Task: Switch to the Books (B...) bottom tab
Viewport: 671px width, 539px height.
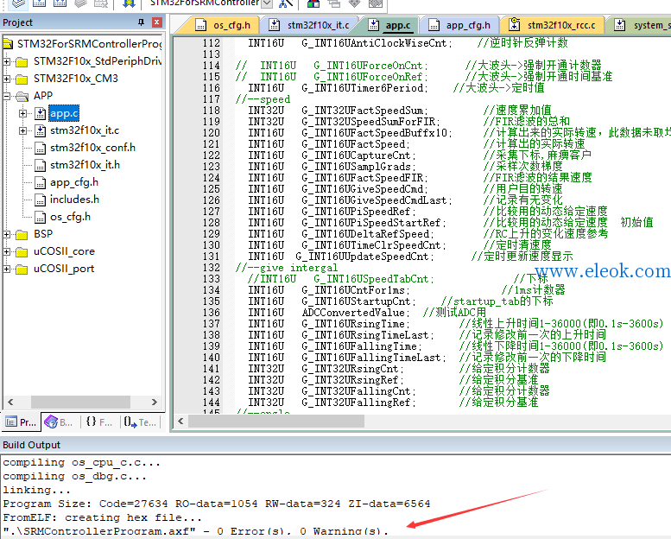Action: [x=58, y=422]
